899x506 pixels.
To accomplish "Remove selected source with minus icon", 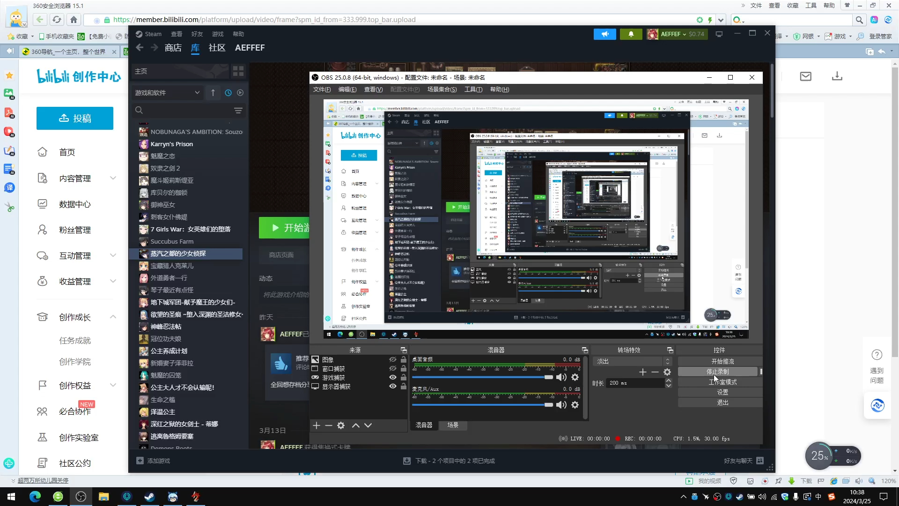I will tap(329, 425).
